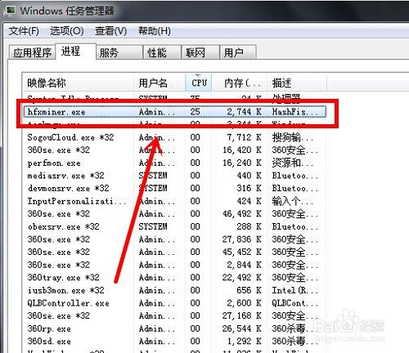Sort by 描述 column header
Viewport: 409px width, 353px height.
coord(297,83)
